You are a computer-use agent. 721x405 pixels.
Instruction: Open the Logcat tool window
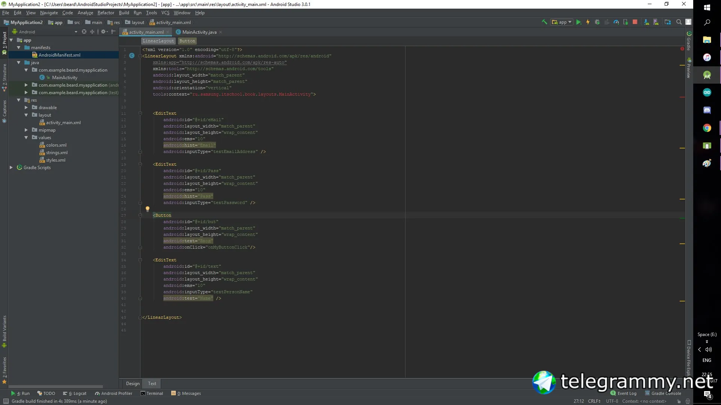click(x=75, y=393)
